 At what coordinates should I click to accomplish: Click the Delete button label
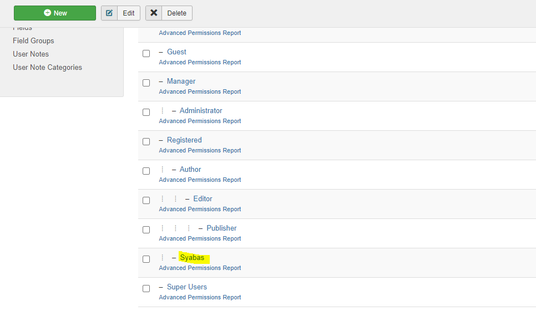(x=177, y=13)
